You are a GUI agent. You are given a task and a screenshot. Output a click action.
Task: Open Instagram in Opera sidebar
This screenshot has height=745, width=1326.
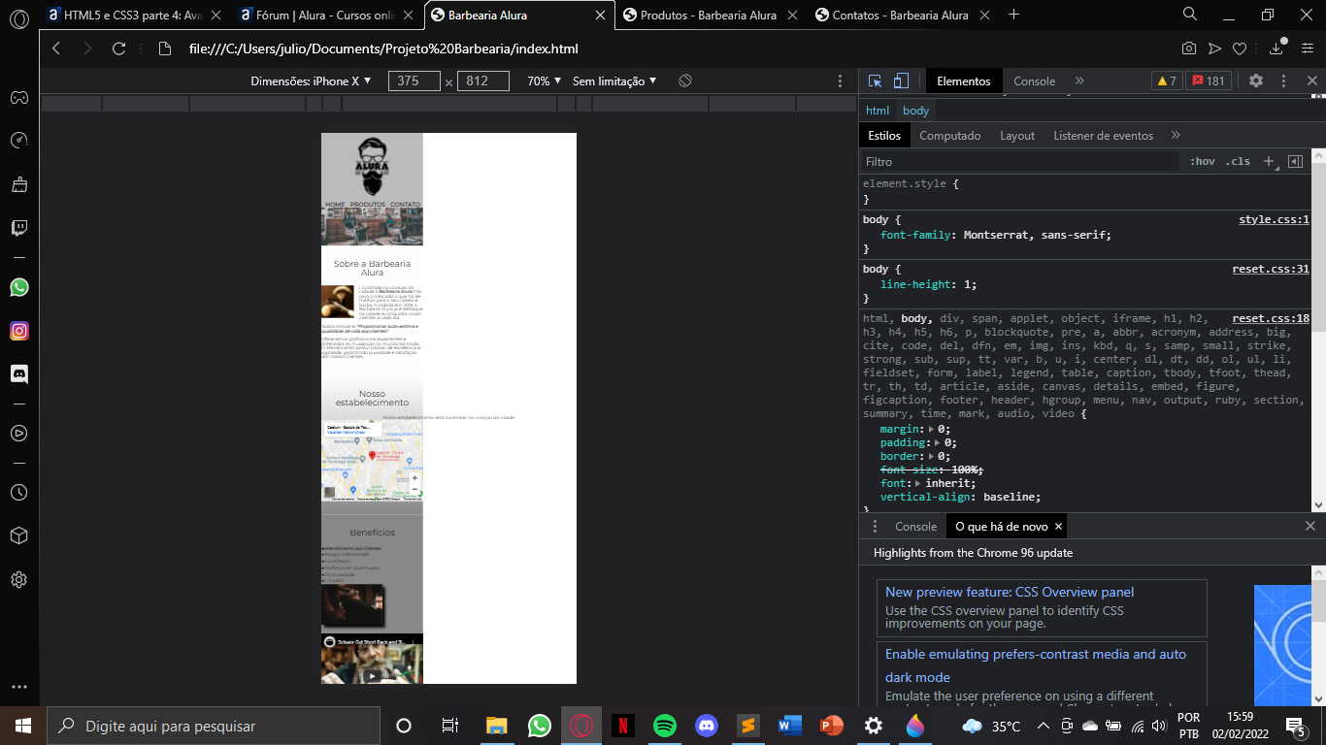coord(18,331)
